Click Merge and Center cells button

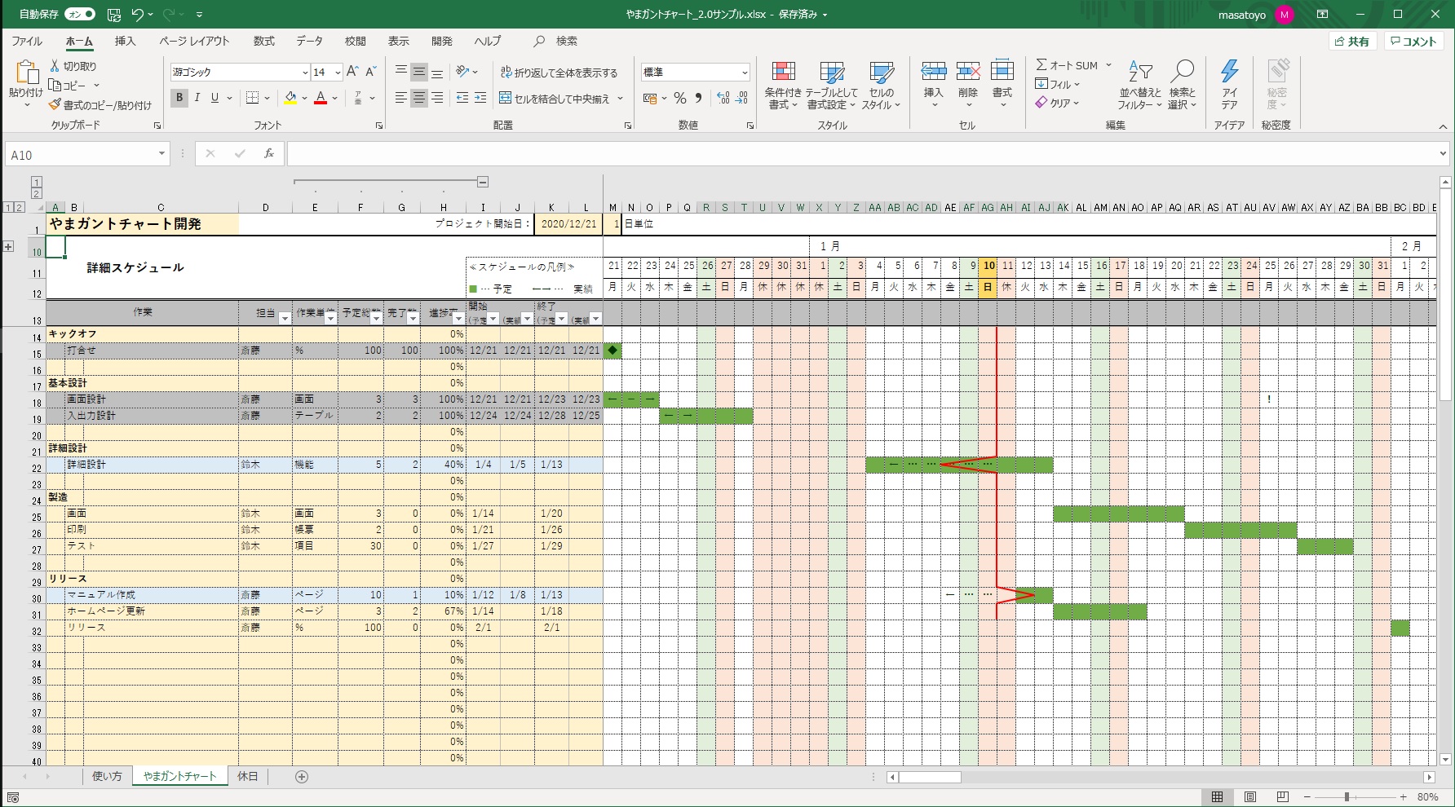tap(555, 99)
